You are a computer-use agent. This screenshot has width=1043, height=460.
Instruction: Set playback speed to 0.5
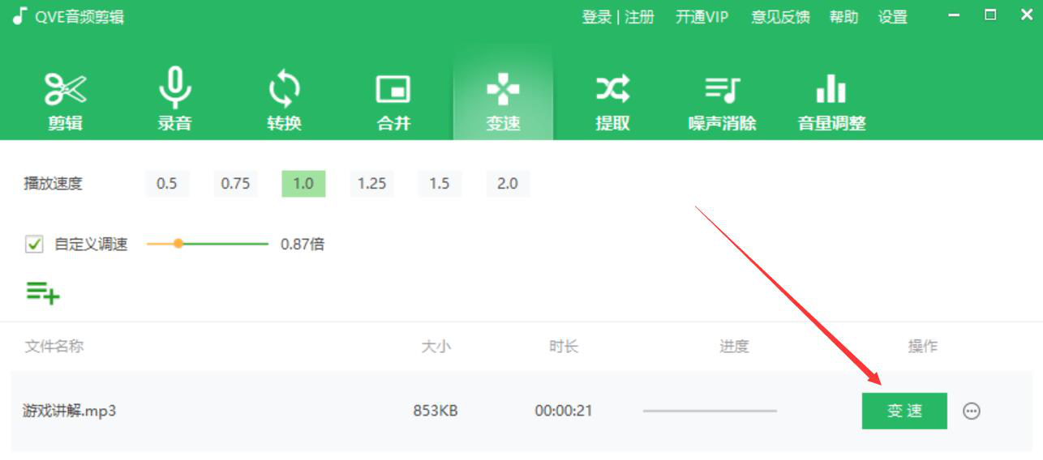[167, 184]
